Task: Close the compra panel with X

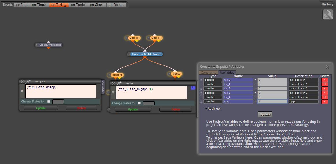Action: [22, 82]
